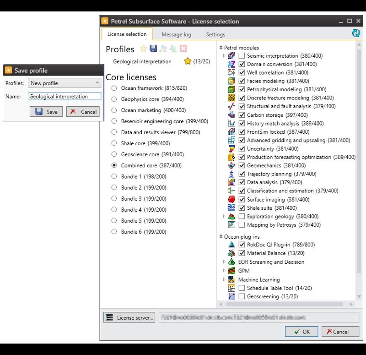The height and width of the screenshot is (355, 366).
Task: Check the Seismic interpretation checkbox
Action: 242,55
